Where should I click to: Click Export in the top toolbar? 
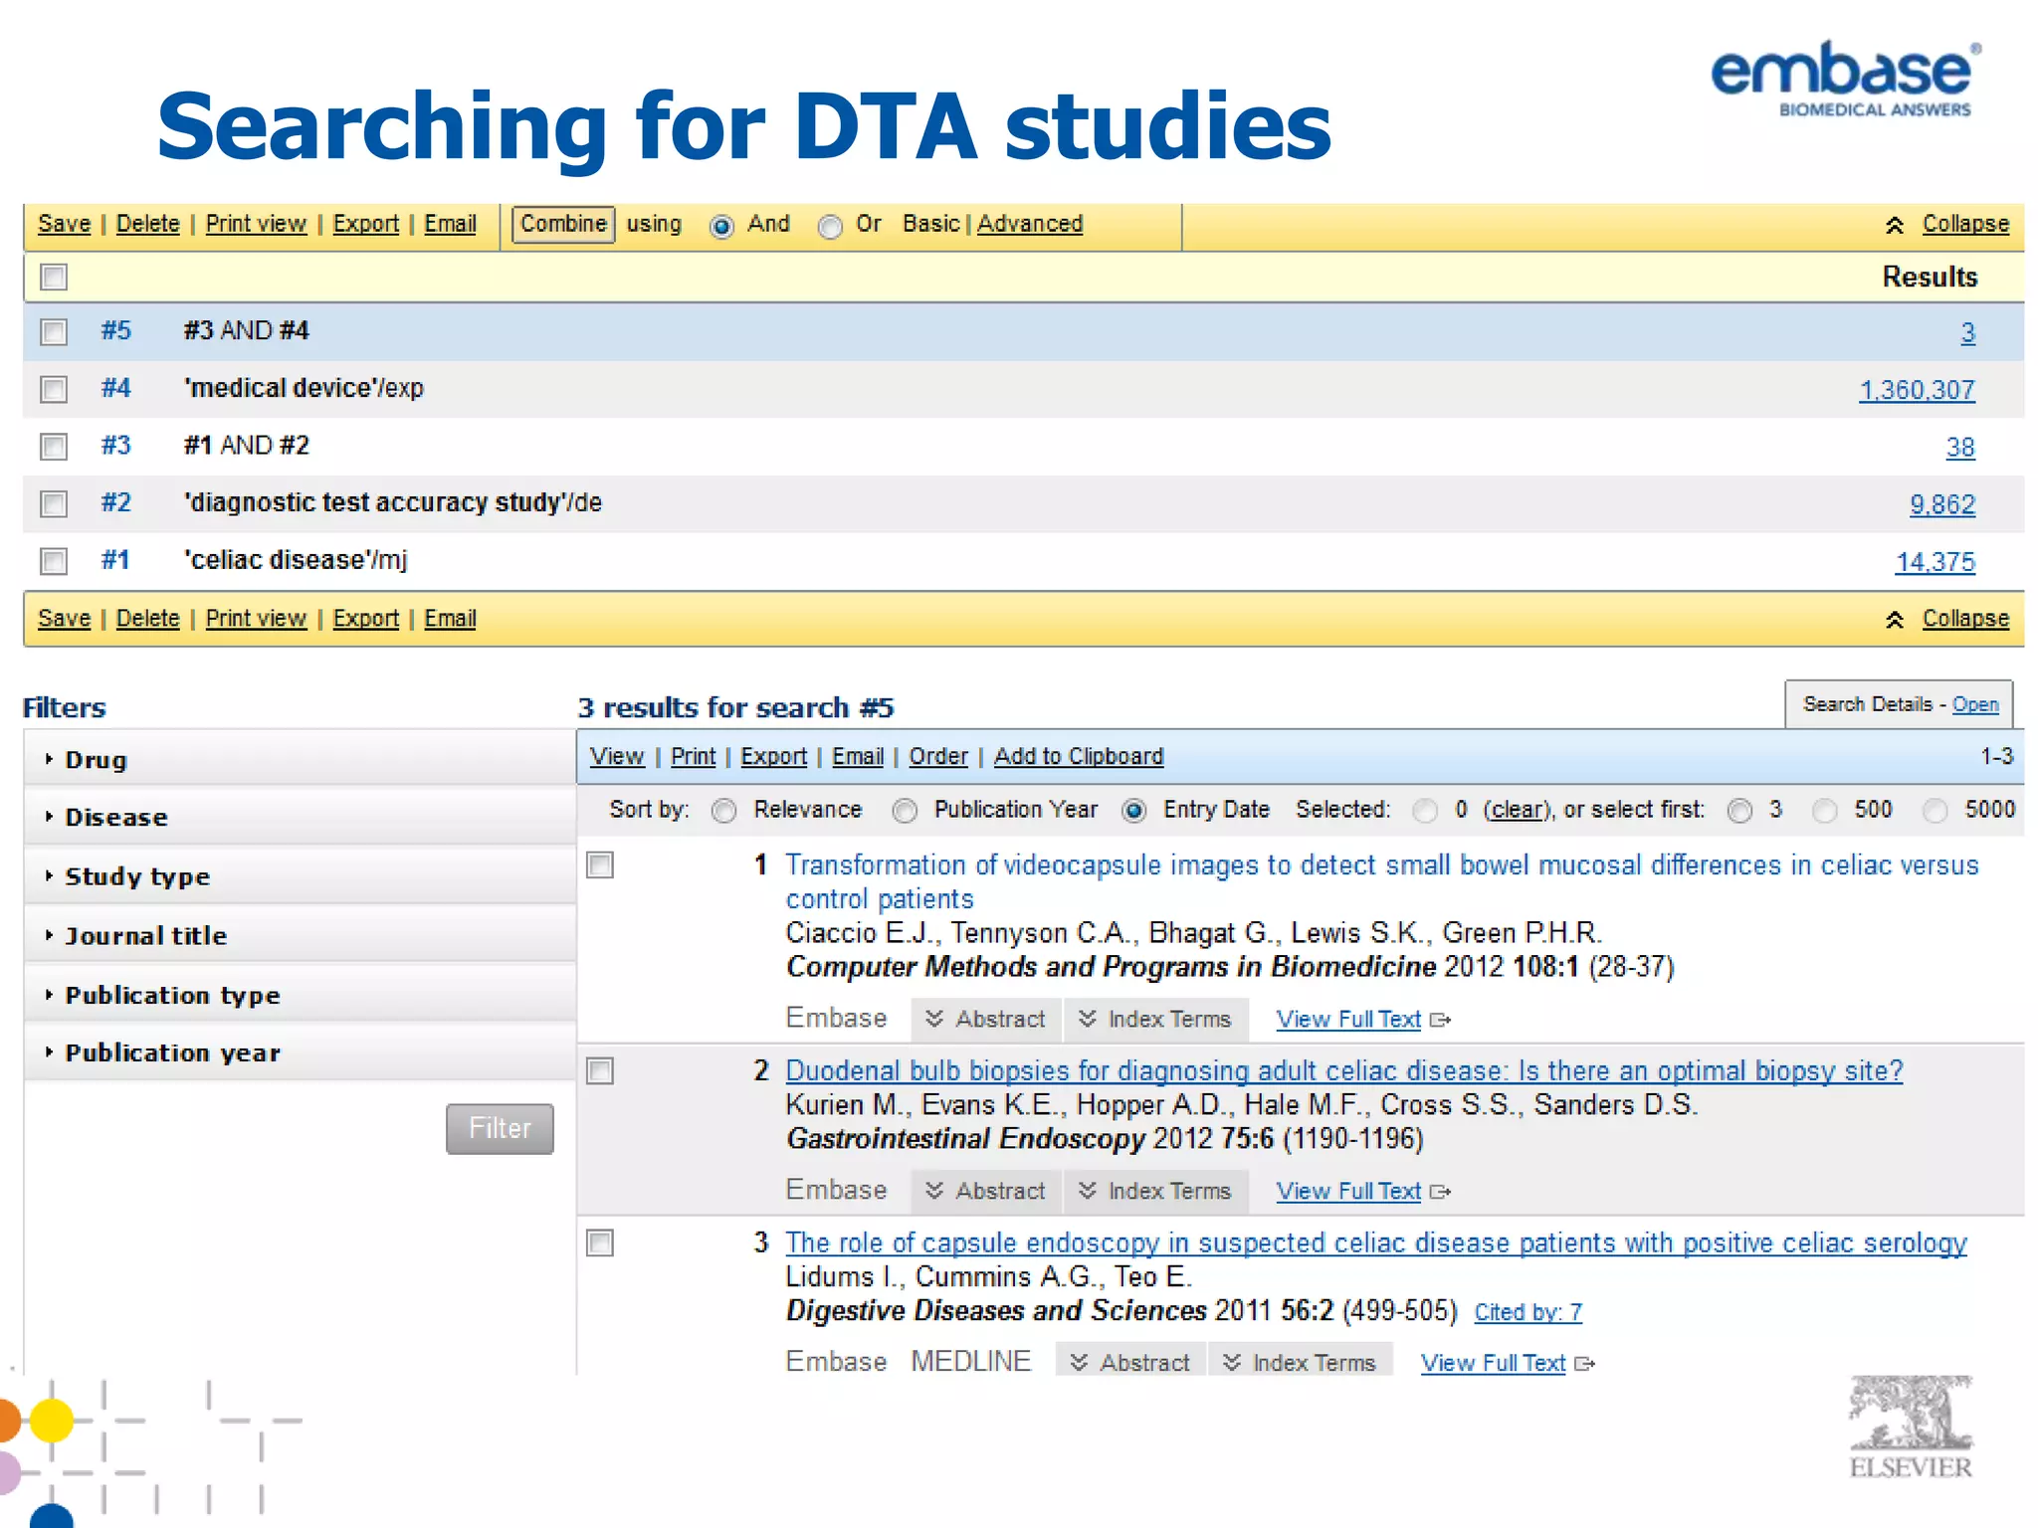(x=366, y=225)
